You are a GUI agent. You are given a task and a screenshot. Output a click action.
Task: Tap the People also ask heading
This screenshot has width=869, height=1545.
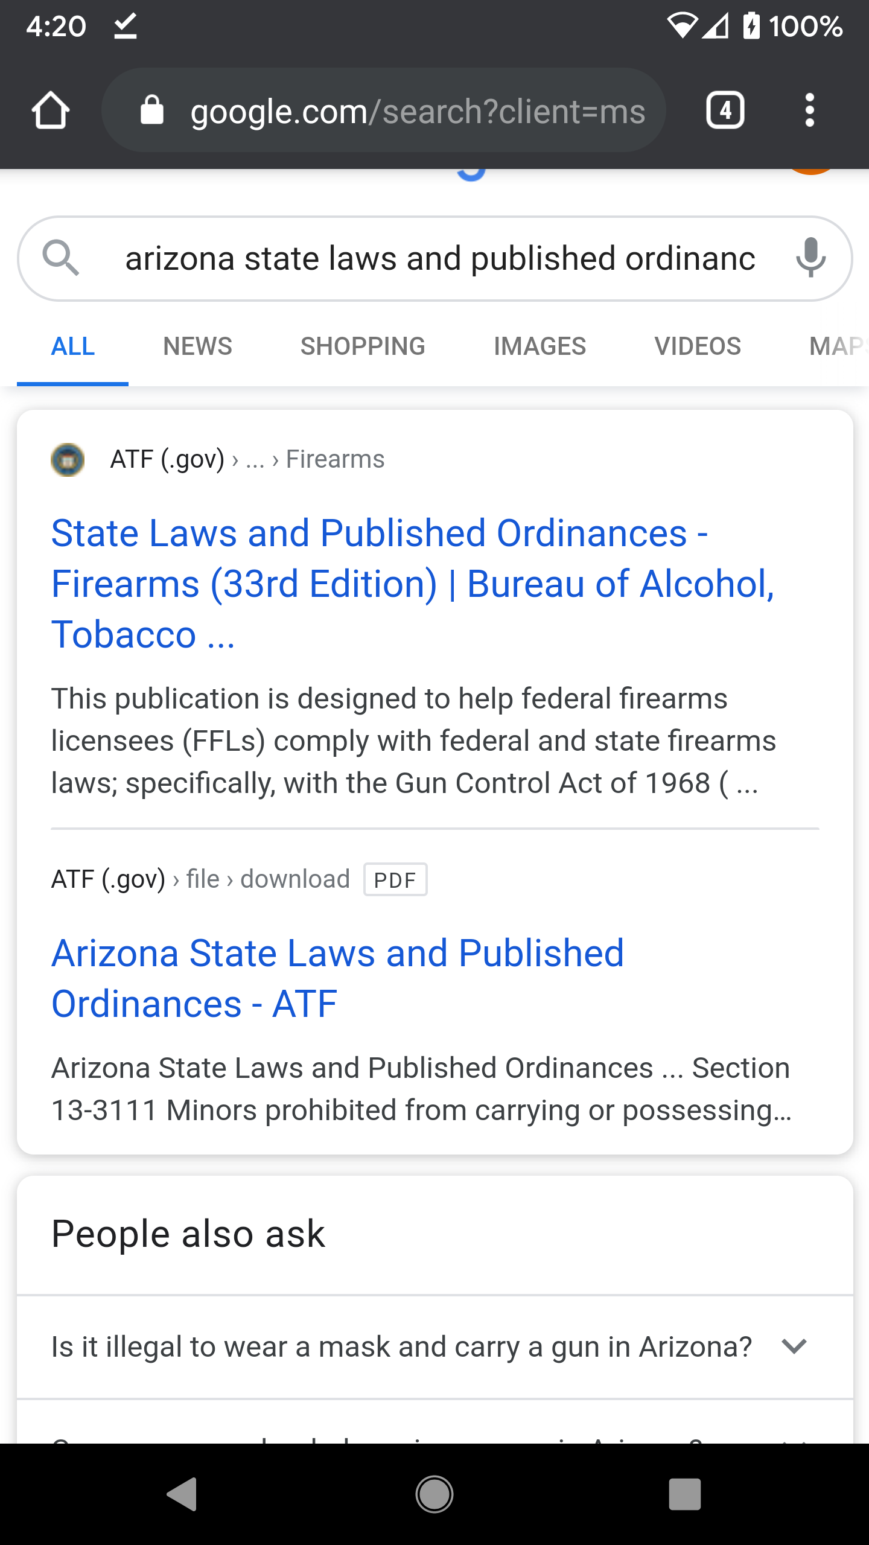(188, 1233)
